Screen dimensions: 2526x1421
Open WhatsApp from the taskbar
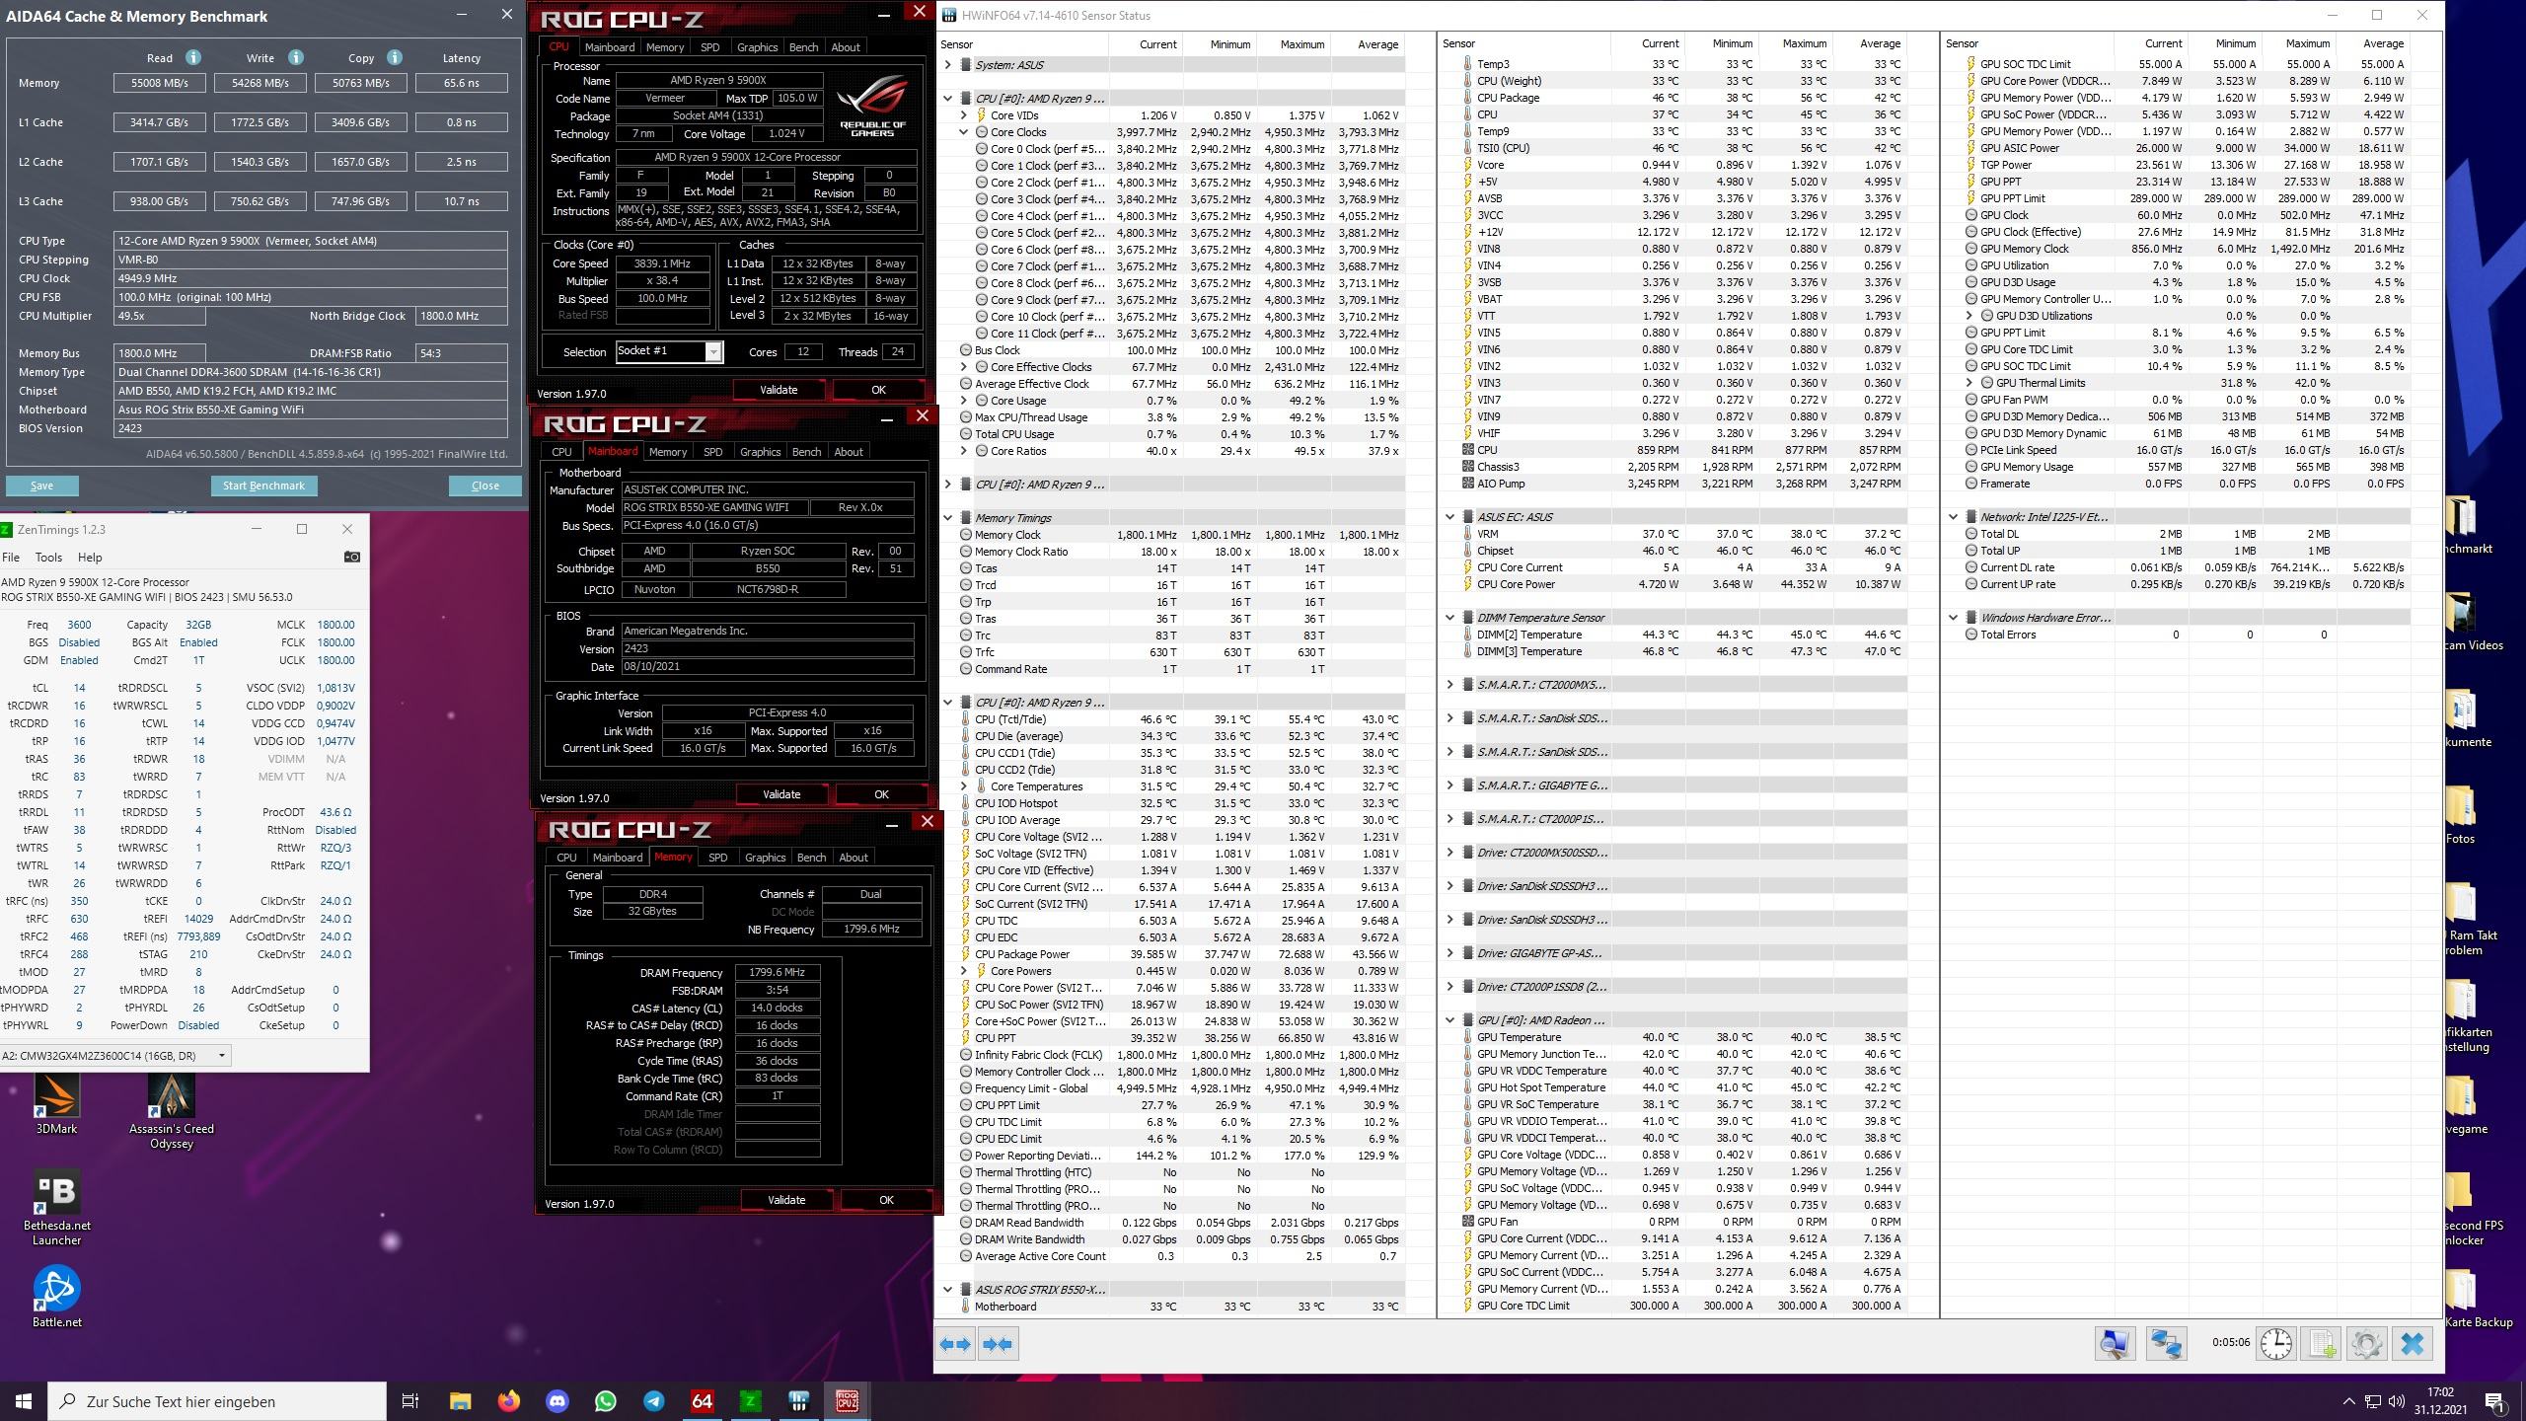tap(605, 1401)
